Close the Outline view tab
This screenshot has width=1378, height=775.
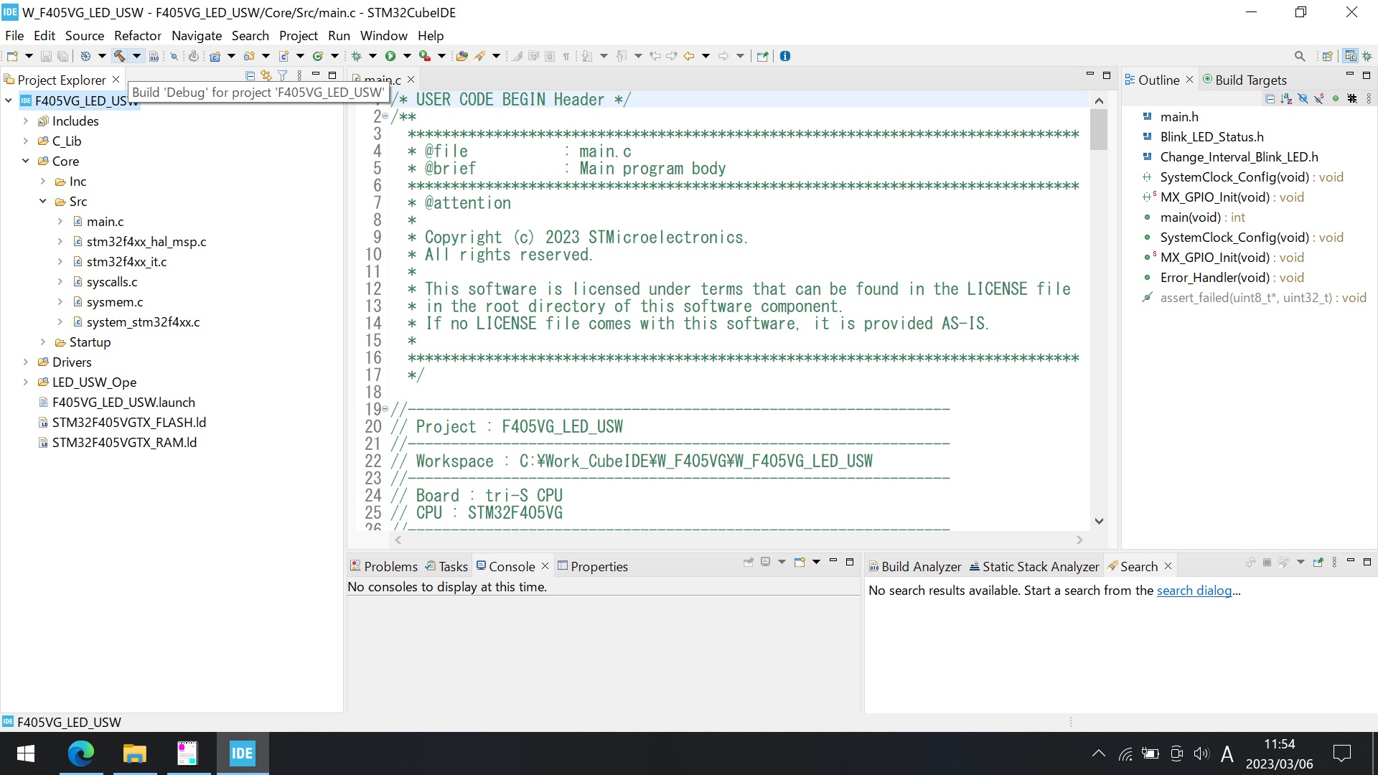click(1189, 80)
